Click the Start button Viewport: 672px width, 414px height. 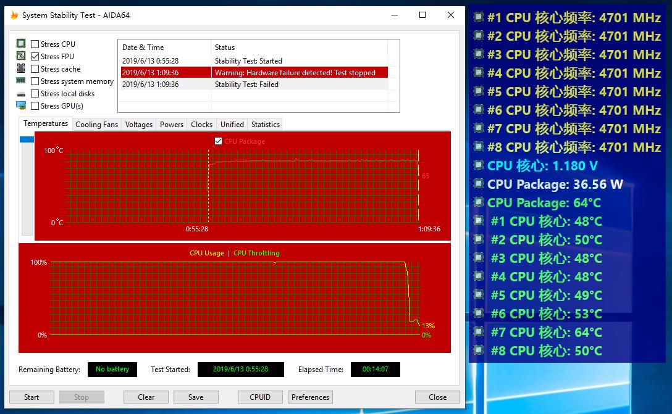pyautogui.click(x=31, y=397)
